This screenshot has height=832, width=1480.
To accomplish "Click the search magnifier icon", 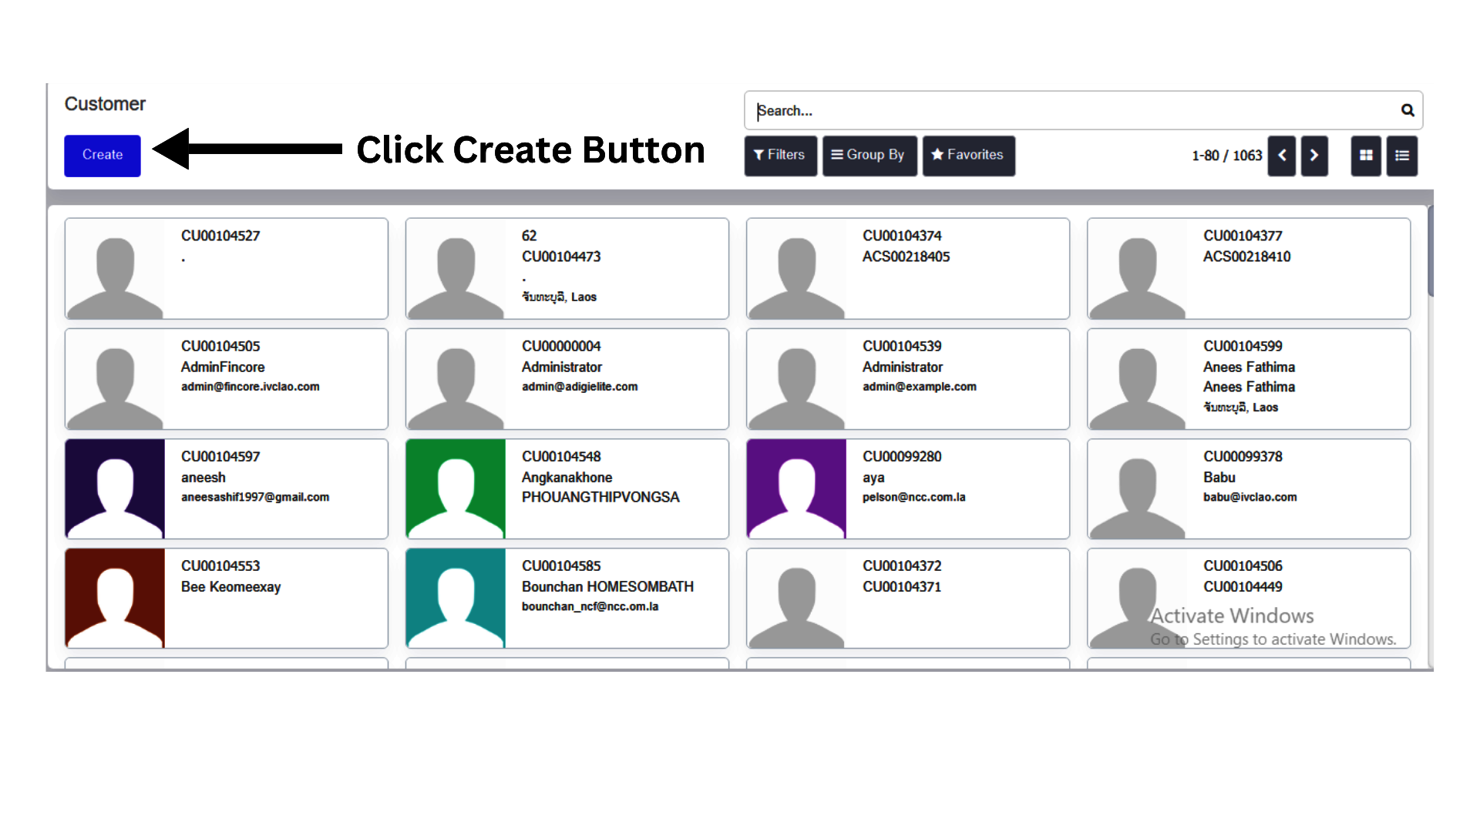I will click(1408, 110).
